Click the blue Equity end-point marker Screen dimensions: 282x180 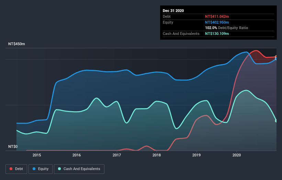276,59
